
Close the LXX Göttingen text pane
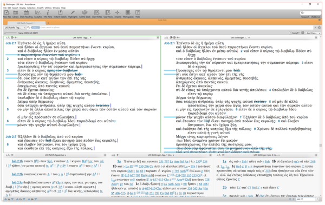[x=316, y=38]
